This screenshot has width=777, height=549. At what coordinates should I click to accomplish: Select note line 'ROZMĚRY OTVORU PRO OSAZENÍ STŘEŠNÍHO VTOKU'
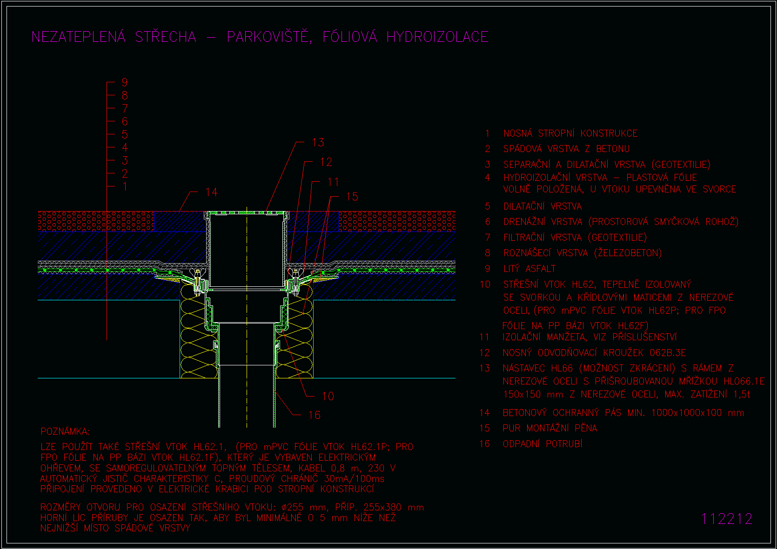[232, 507]
